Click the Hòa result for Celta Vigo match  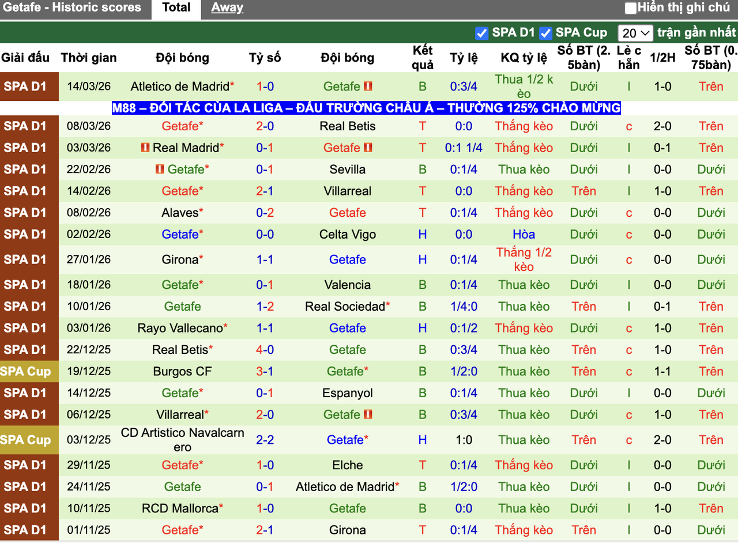(x=524, y=235)
